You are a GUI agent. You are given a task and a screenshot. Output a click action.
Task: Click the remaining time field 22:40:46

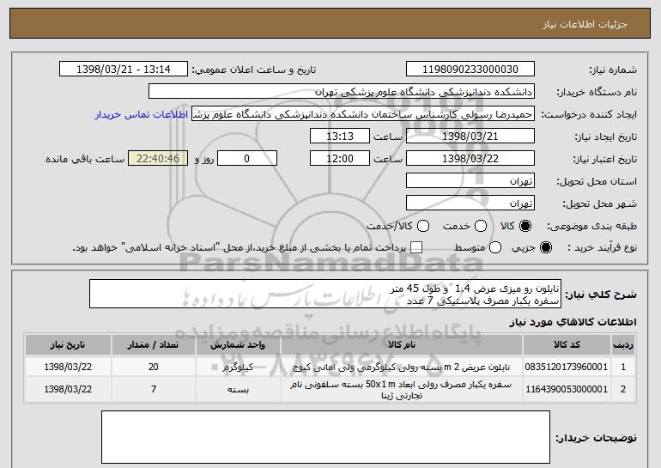[158, 159]
